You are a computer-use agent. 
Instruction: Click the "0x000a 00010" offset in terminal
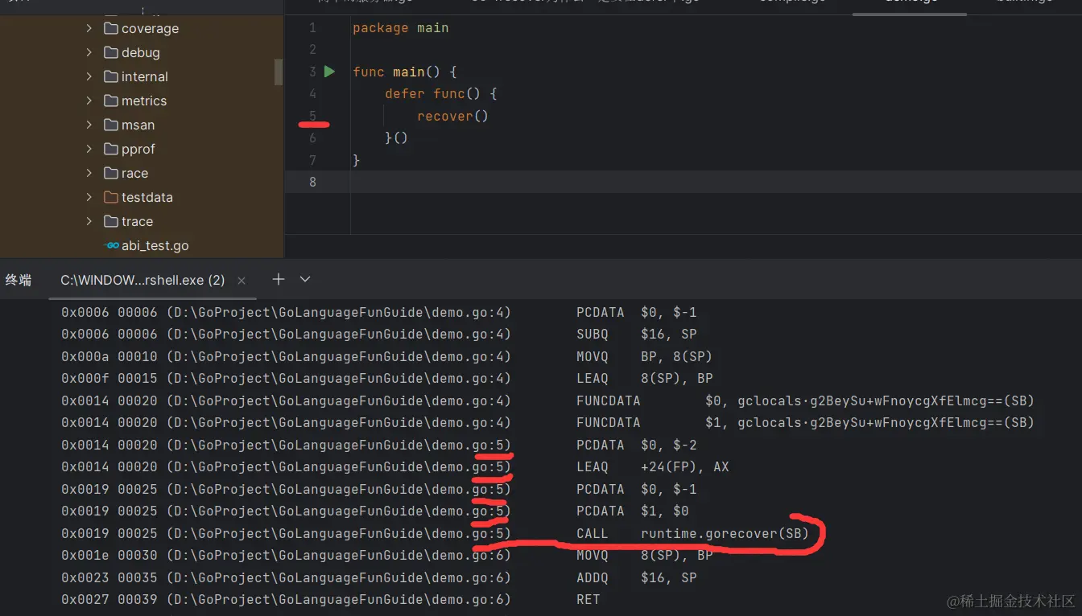point(109,357)
